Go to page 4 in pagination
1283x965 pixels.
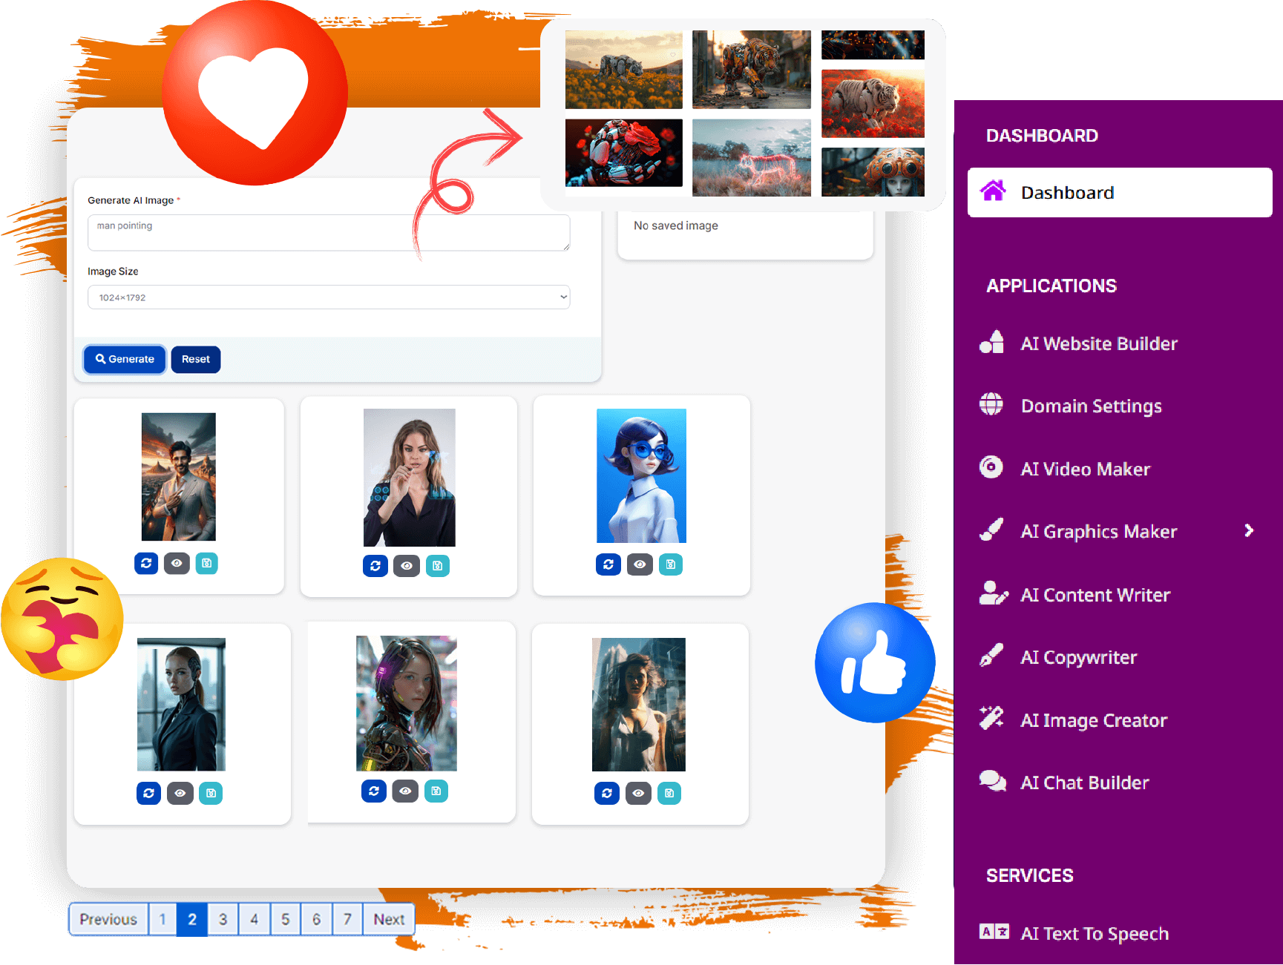tap(254, 919)
